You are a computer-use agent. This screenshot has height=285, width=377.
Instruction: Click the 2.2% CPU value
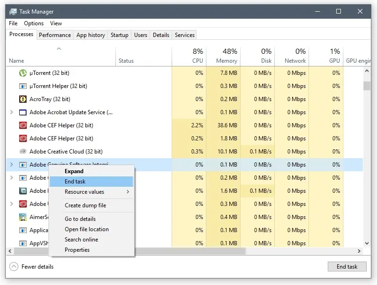pos(197,125)
